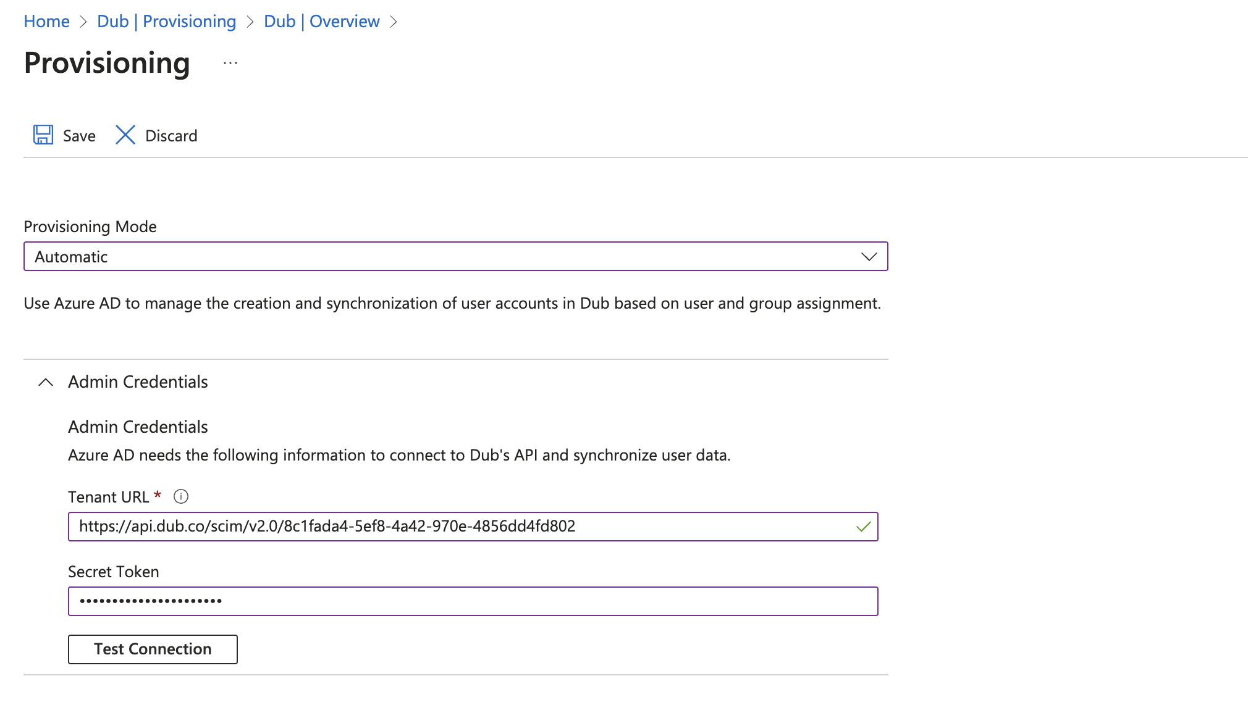The image size is (1248, 726).
Task: Click the Save label in toolbar
Action: point(79,136)
